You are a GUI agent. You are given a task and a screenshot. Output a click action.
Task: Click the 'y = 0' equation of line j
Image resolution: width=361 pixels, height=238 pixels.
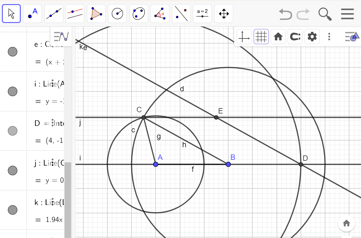click(x=55, y=180)
